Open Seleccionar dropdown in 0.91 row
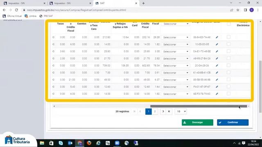This screenshot has width=262, height=147. pyautogui.click(x=176, y=73)
